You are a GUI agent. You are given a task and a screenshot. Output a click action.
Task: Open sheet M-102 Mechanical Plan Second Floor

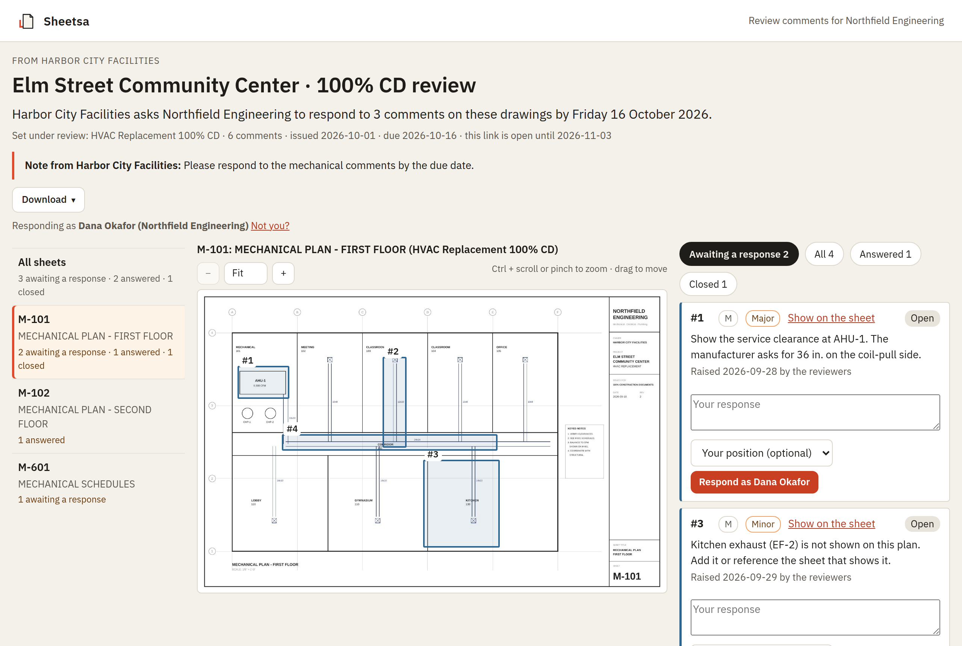point(98,416)
